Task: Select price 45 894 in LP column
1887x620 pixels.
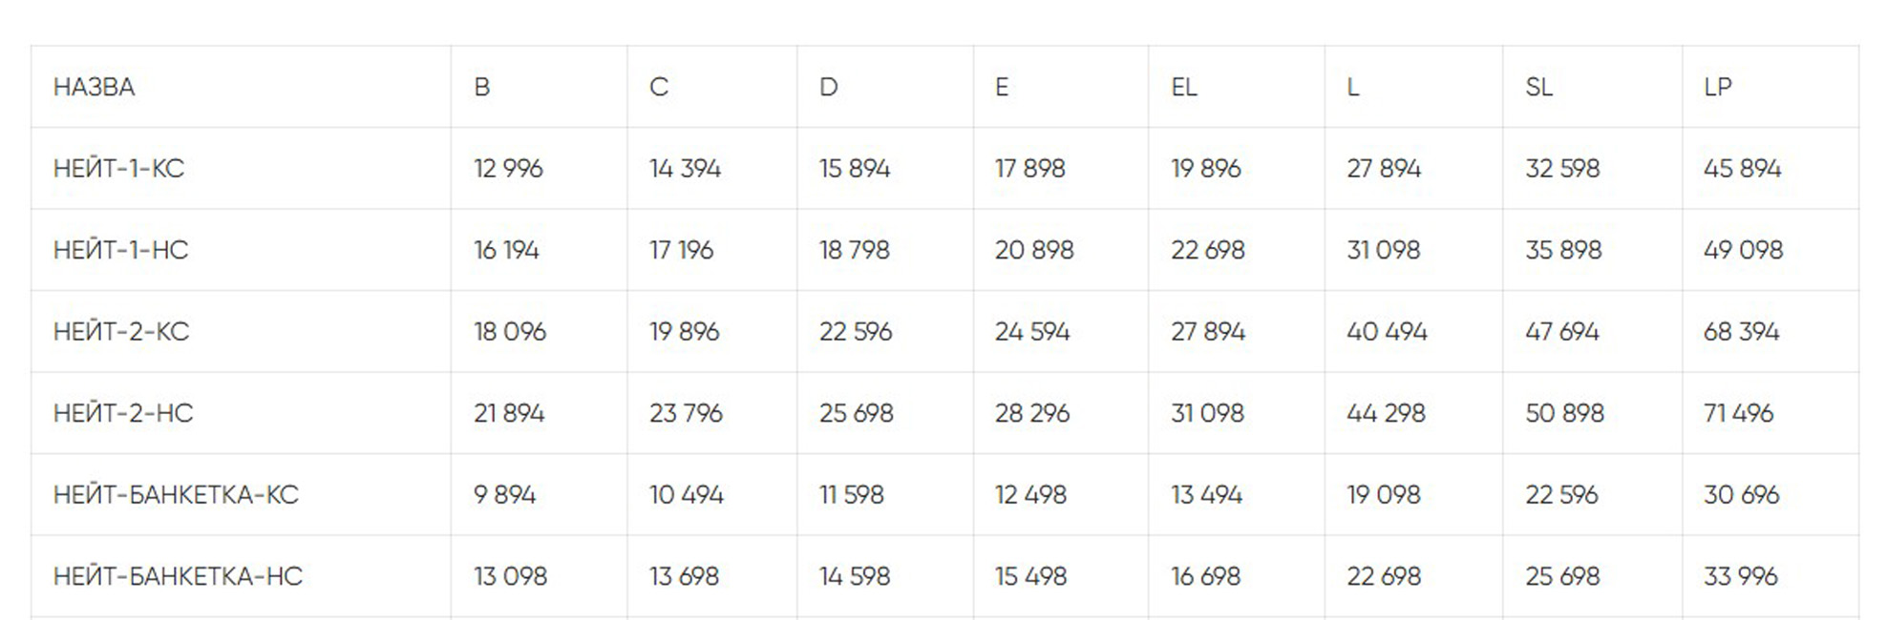Action: tap(1742, 169)
